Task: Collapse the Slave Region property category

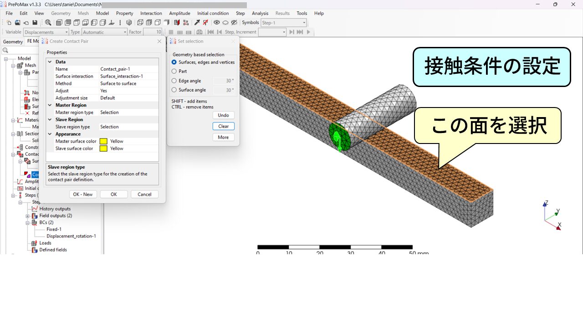Action: coord(50,120)
